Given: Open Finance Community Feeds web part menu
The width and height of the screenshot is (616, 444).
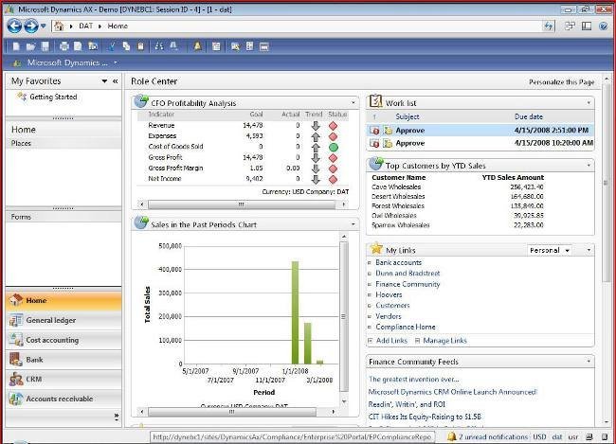Looking at the screenshot, I should 589,362.
